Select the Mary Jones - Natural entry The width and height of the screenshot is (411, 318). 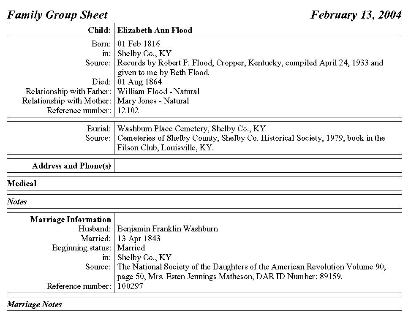point(153,101)
